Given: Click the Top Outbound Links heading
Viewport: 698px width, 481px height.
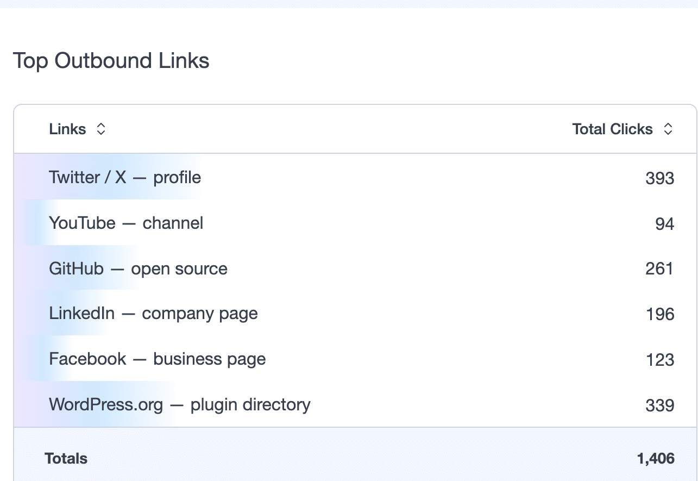Looking at the screenshot, I should pos(111,60).
